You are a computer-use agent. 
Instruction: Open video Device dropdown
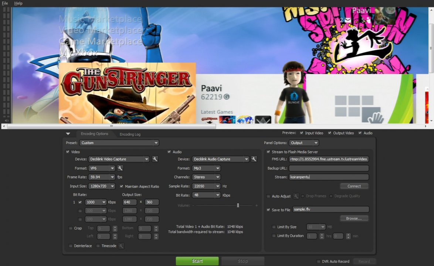click(119, 159)
